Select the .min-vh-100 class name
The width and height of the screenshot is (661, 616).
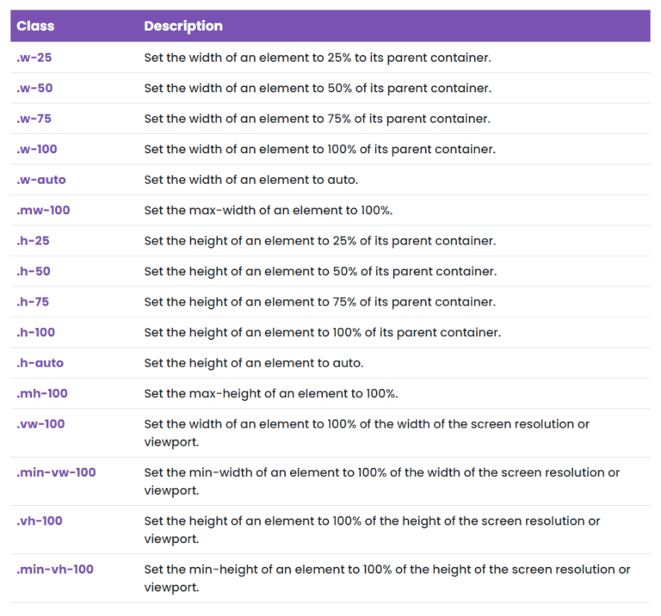(x=55, y=569)
